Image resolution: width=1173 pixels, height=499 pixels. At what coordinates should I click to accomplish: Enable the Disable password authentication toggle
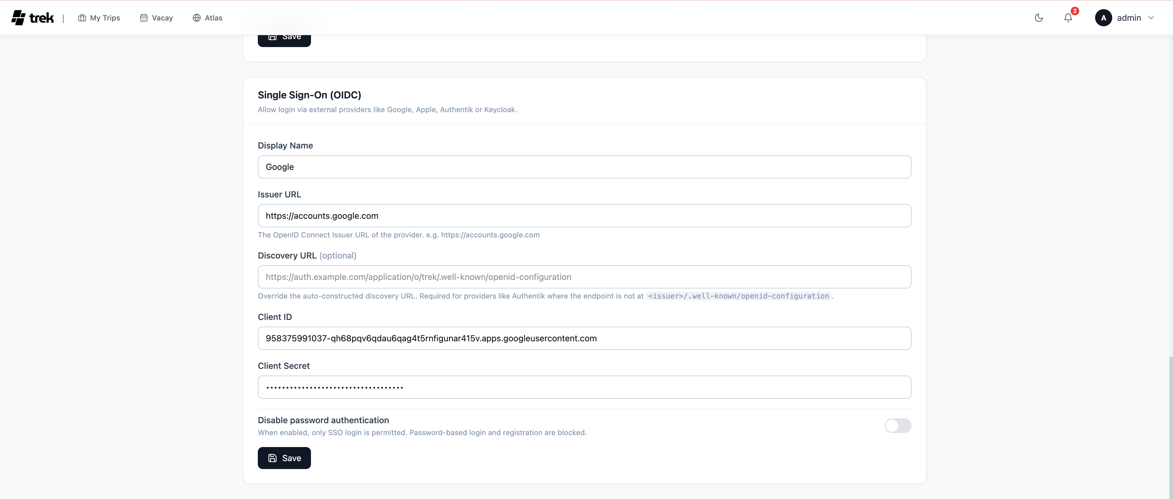[897, 426]
